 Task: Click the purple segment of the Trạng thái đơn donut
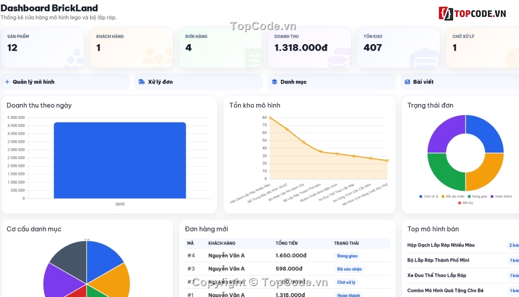pyautogui.click(x=446, y=134)
